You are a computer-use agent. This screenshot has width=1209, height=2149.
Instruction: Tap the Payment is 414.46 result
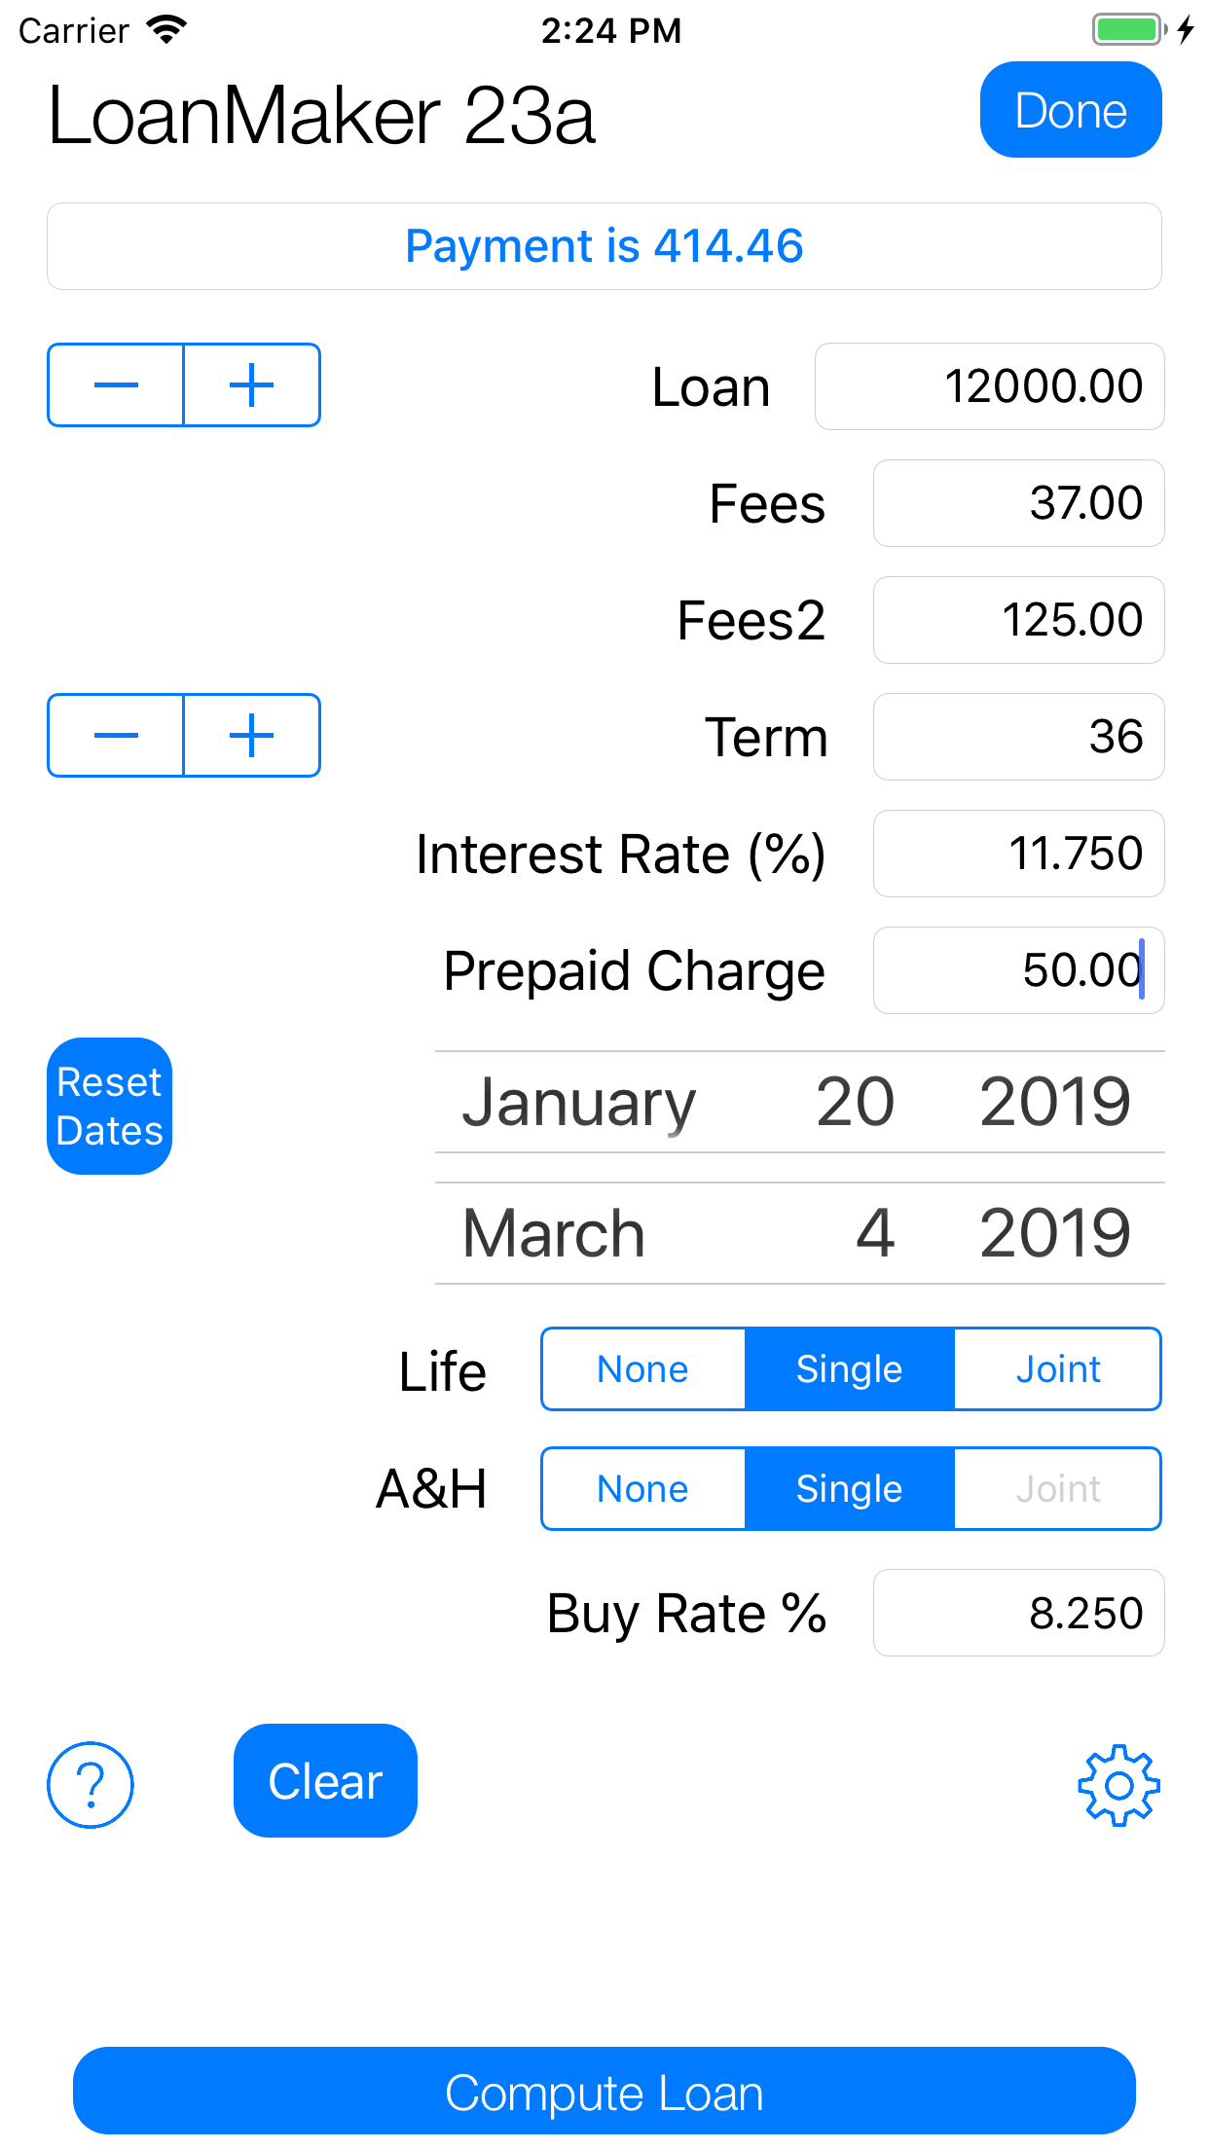coord(604,246)
